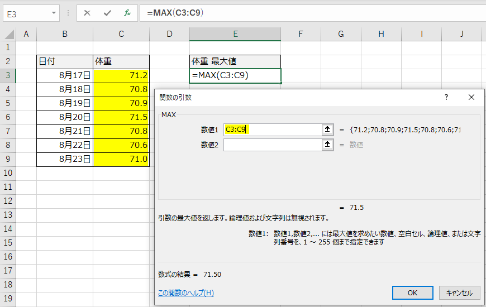Click the dialog help question mark icon

[x=446, y=97]
